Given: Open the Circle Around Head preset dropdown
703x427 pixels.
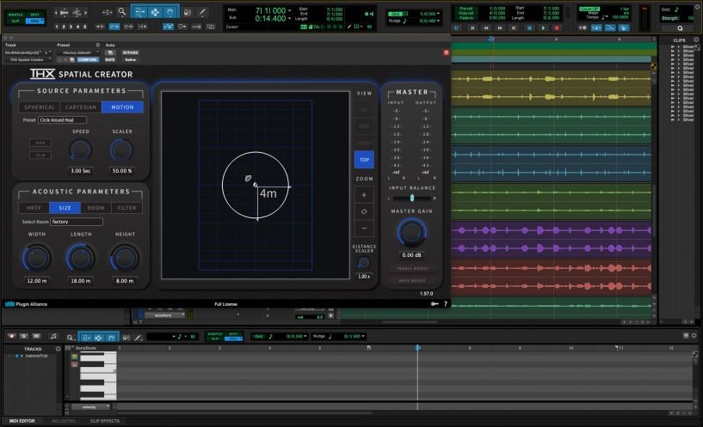Looking at the screenshot, I should click(62, 120).
